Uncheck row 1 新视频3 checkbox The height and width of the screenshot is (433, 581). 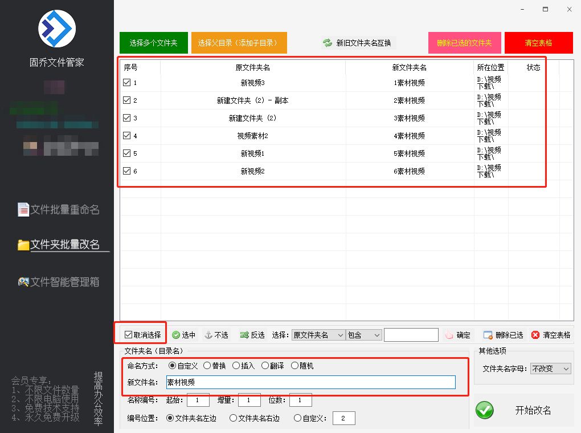coord(126,82)
